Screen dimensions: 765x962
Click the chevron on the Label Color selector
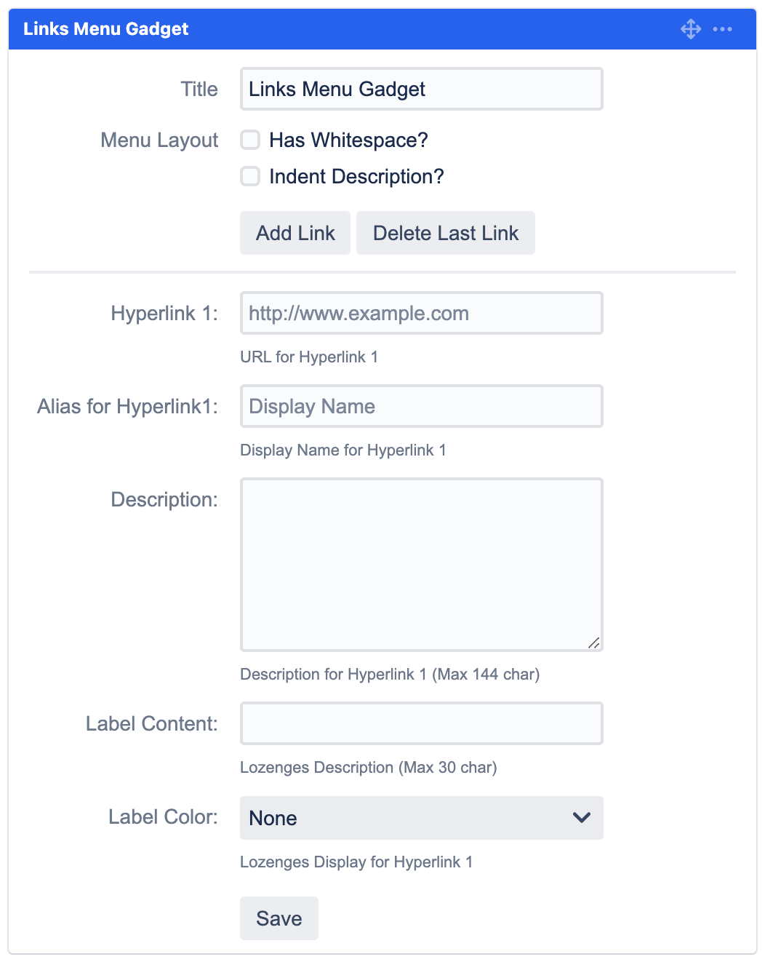pos(580,818)
